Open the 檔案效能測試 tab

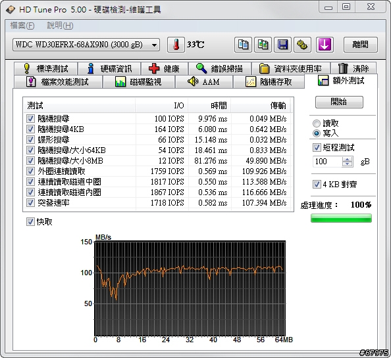pyautogui.click(x=58, y=82)
